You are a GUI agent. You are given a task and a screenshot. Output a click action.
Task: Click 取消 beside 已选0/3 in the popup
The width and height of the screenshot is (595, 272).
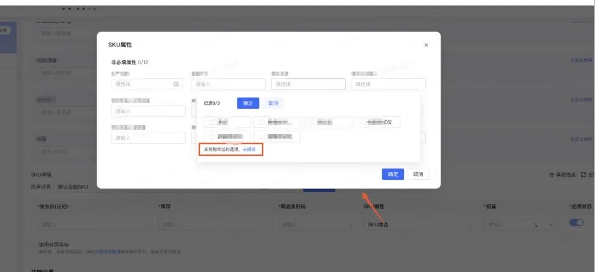click(x=273, y=103)
